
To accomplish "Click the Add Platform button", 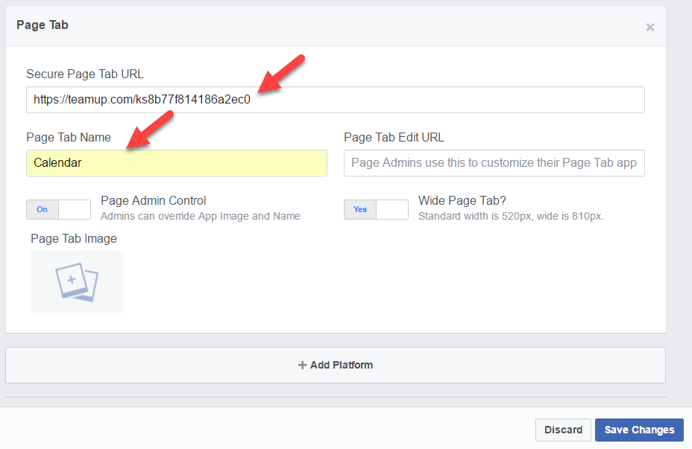I will [x=336, y=365].
